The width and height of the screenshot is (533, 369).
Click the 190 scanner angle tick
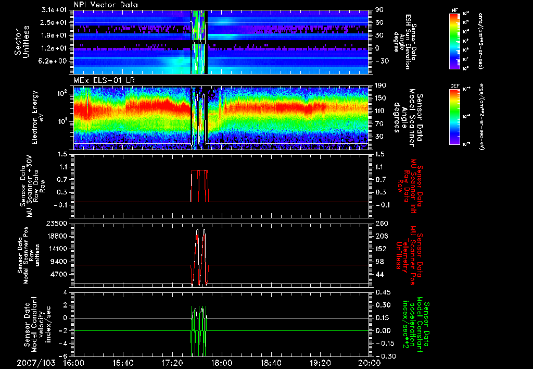tap(380, 85)
